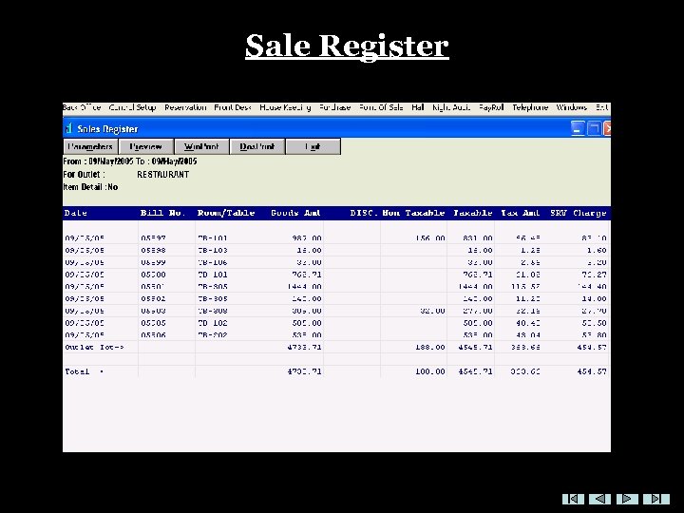
Task: Open the Point Of Sale menu
Action: click(381, 107)
